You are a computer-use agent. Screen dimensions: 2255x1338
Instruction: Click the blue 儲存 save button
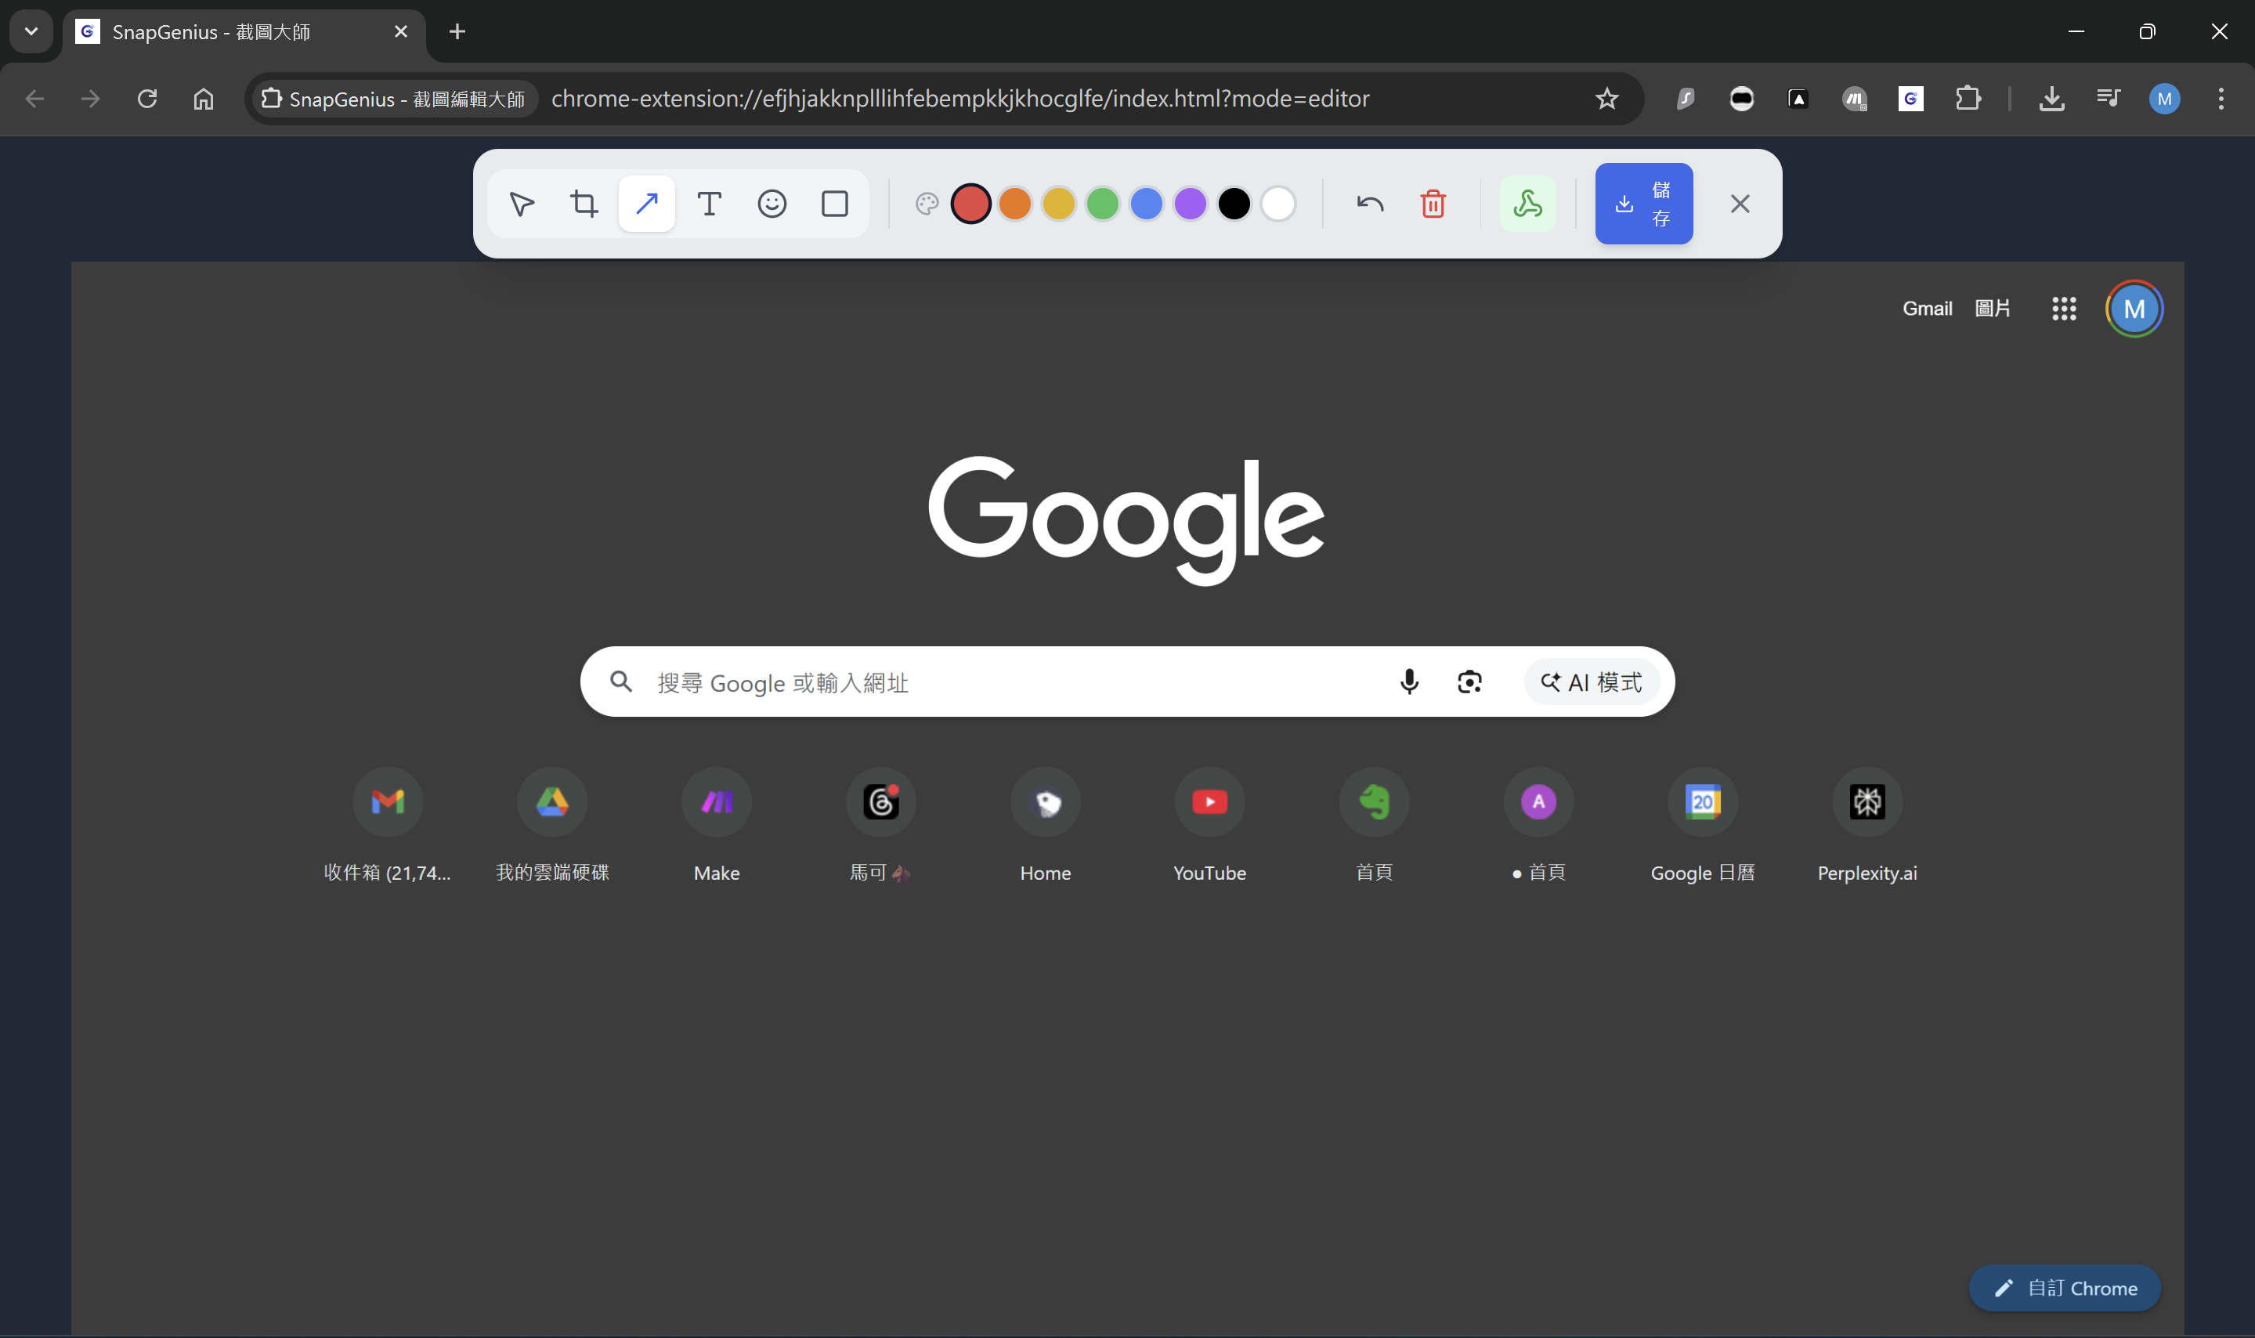[1643, 204]
